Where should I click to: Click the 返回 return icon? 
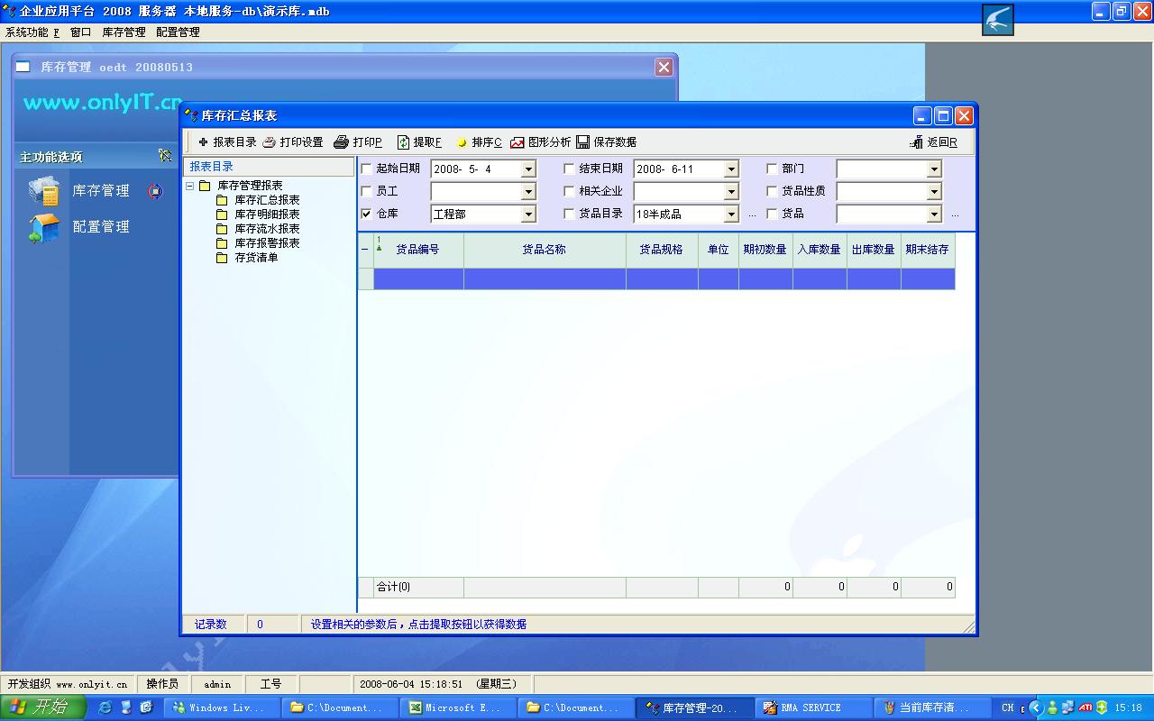[917, 142]
